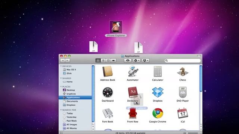
Task: Select the Font Book app icon
Action: (108, 113)
